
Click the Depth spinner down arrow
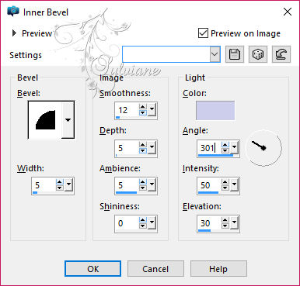pos(142,150)
